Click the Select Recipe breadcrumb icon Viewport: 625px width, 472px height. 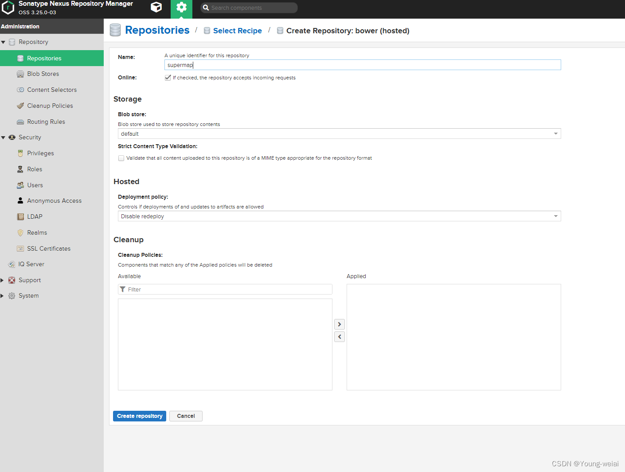coord(207,31)
